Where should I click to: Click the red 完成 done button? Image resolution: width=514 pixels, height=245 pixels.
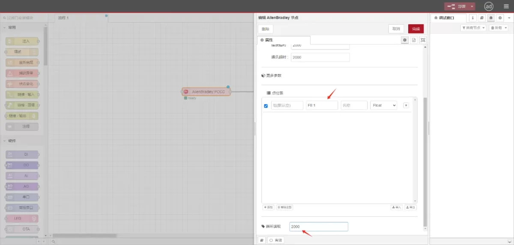click(x=415, y=29)
